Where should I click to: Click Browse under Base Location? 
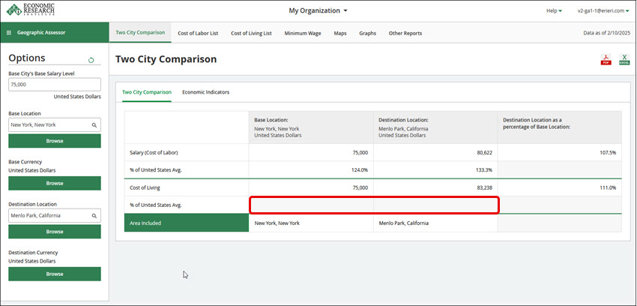point(55,141)
